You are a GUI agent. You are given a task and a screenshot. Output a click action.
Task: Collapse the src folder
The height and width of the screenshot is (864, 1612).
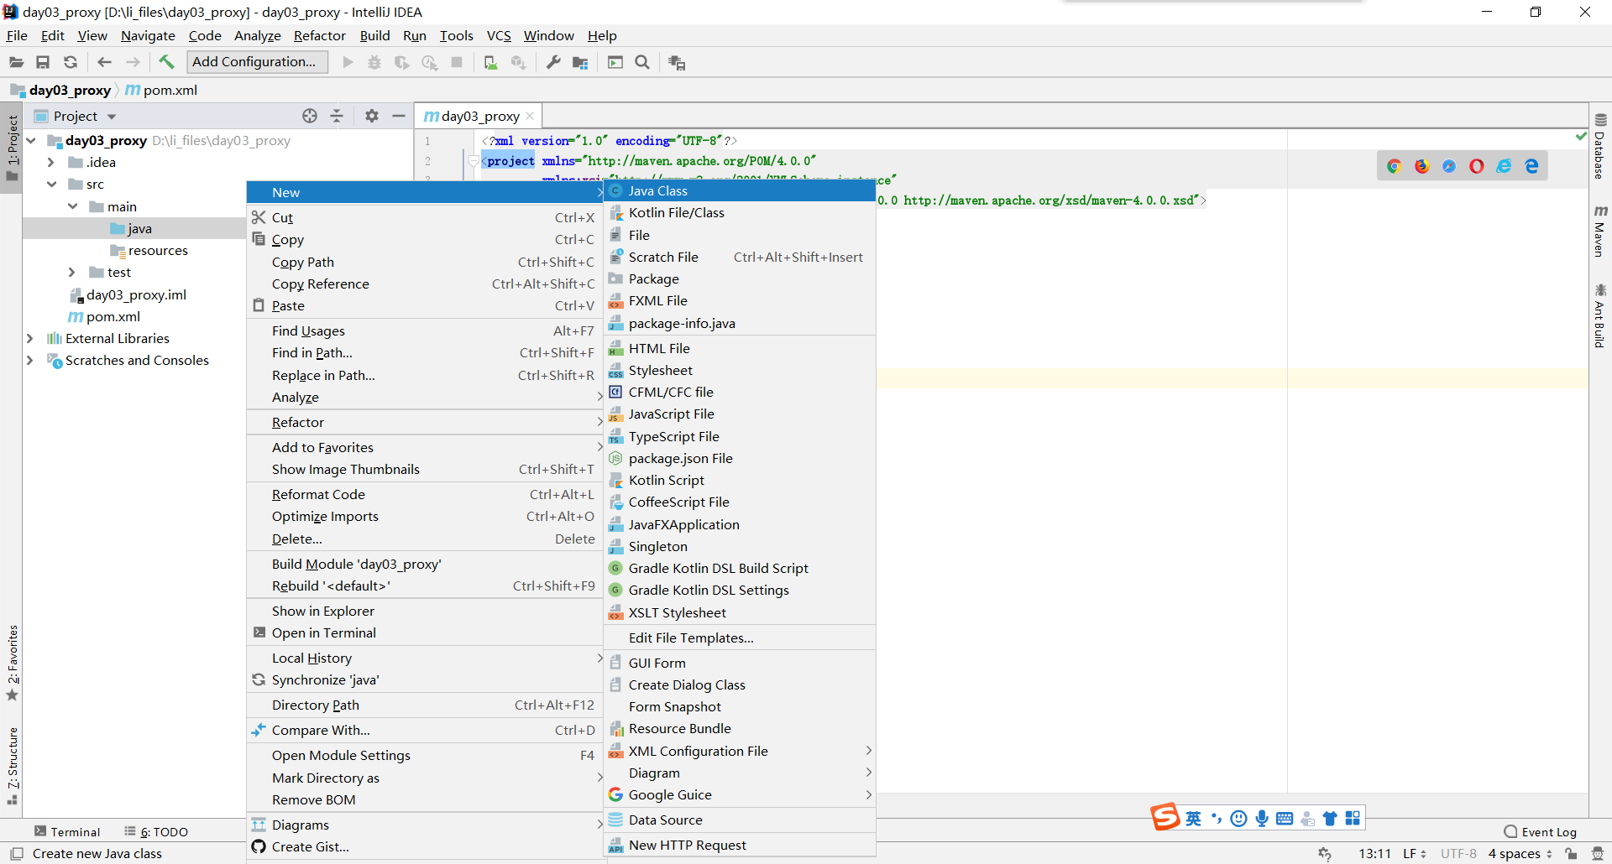point(50,184)
